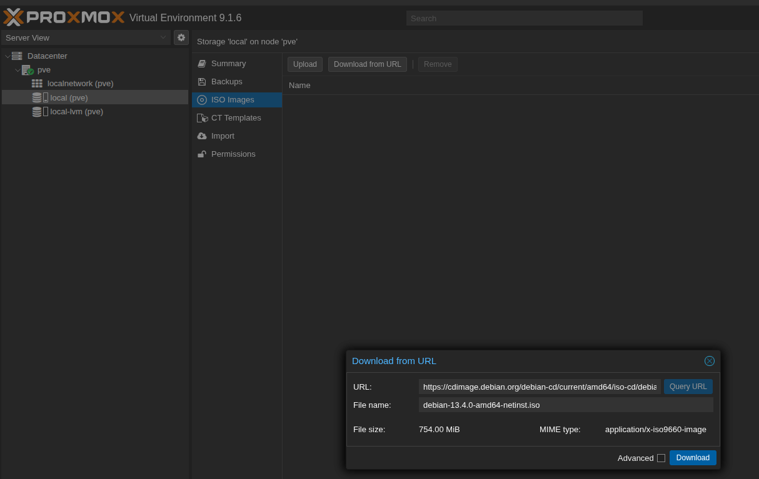The image size is (759, 479).
Task: Close the Download from URL dialog
Action: [x=710, y=361]
